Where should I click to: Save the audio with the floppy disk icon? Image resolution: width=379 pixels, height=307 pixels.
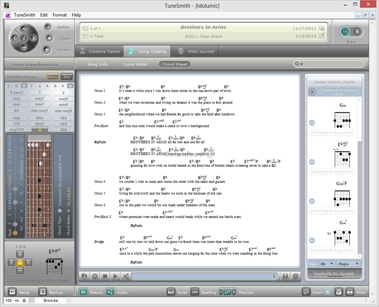coord(285,276)
